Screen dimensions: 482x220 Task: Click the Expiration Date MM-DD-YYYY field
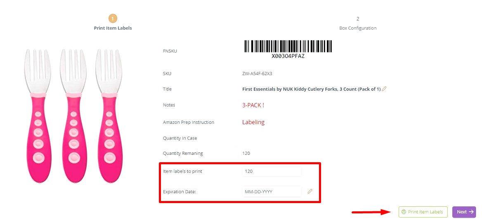coord(272,192)
